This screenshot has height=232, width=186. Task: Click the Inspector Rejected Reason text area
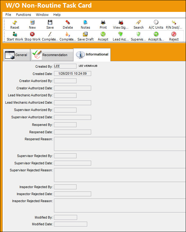pos(120,206)
